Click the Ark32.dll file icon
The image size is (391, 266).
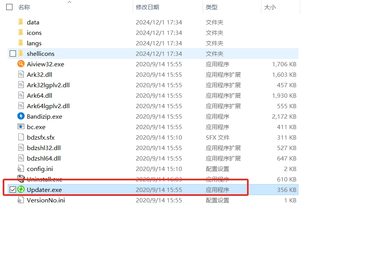click(21, 74)
